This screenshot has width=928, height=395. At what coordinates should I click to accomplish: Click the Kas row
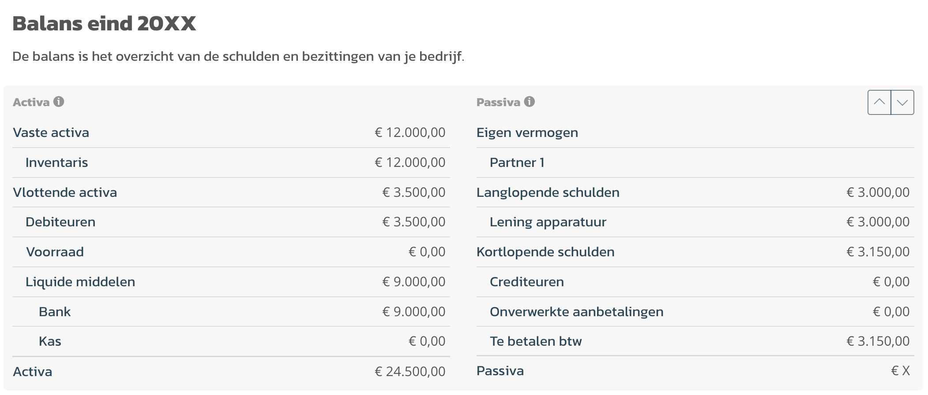point(231,341)
